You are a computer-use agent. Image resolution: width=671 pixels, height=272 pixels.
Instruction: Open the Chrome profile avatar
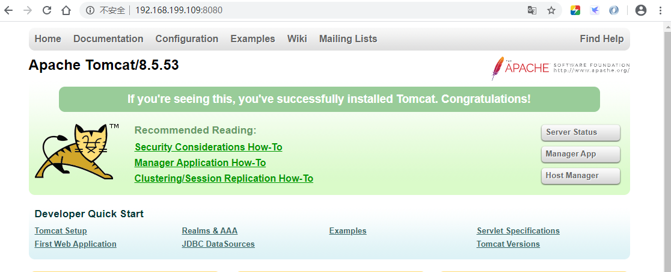640,10
